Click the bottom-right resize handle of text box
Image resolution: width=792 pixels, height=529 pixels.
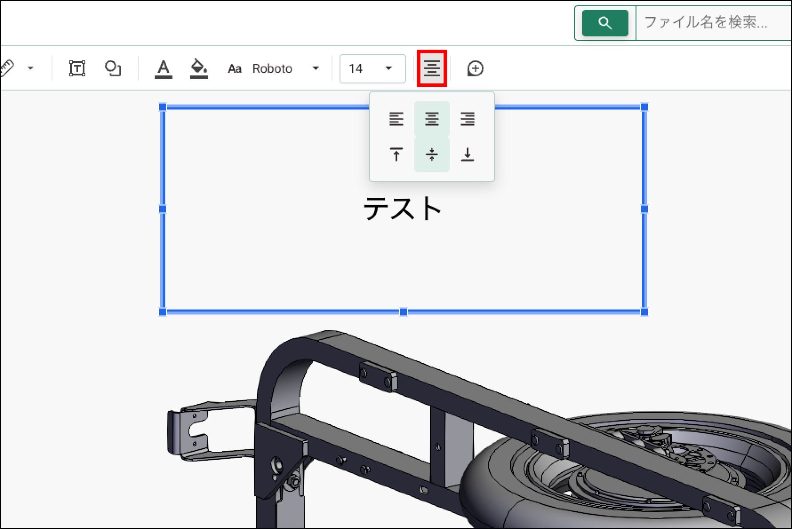click(x=644, y=312)
